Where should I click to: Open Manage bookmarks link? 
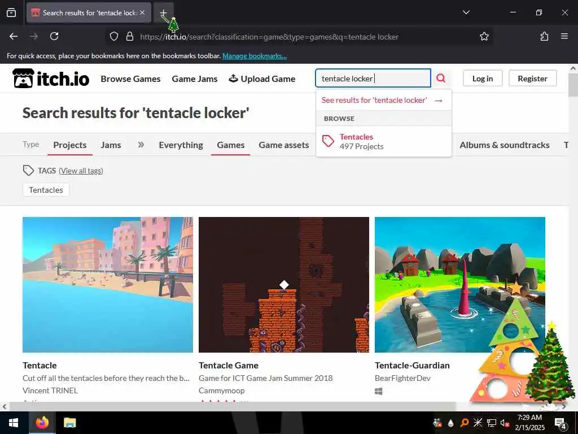pos(255,56)
